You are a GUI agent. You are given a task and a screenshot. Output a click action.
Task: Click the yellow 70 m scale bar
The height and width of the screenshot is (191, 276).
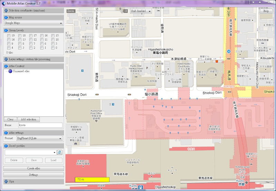[x=92, y=180]
